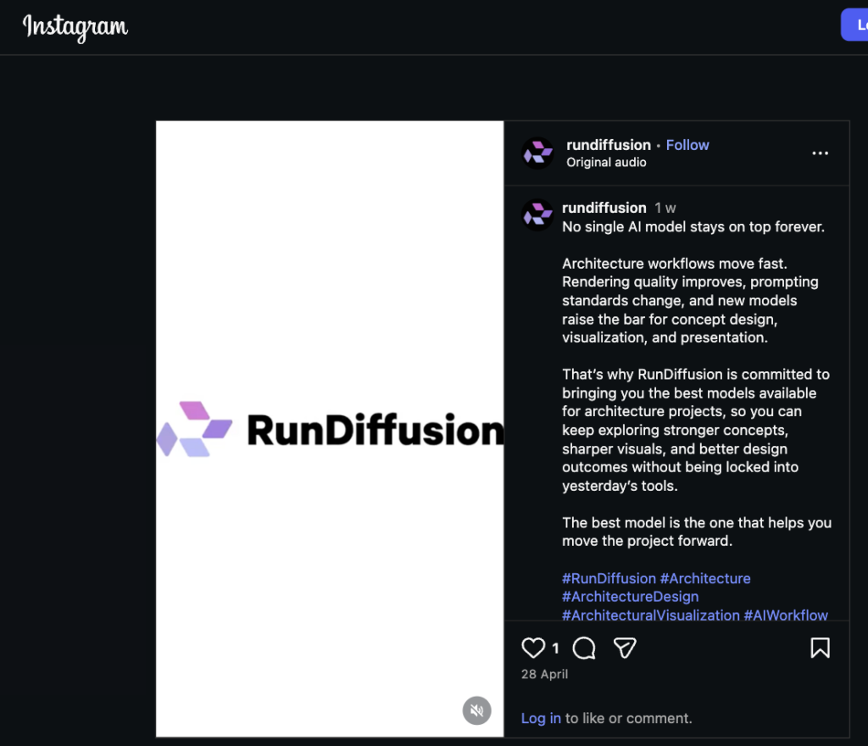This screenshot has height=746, width=868.
Task: Click the comment speech bubble icon
Action: [x=584, y=648]
